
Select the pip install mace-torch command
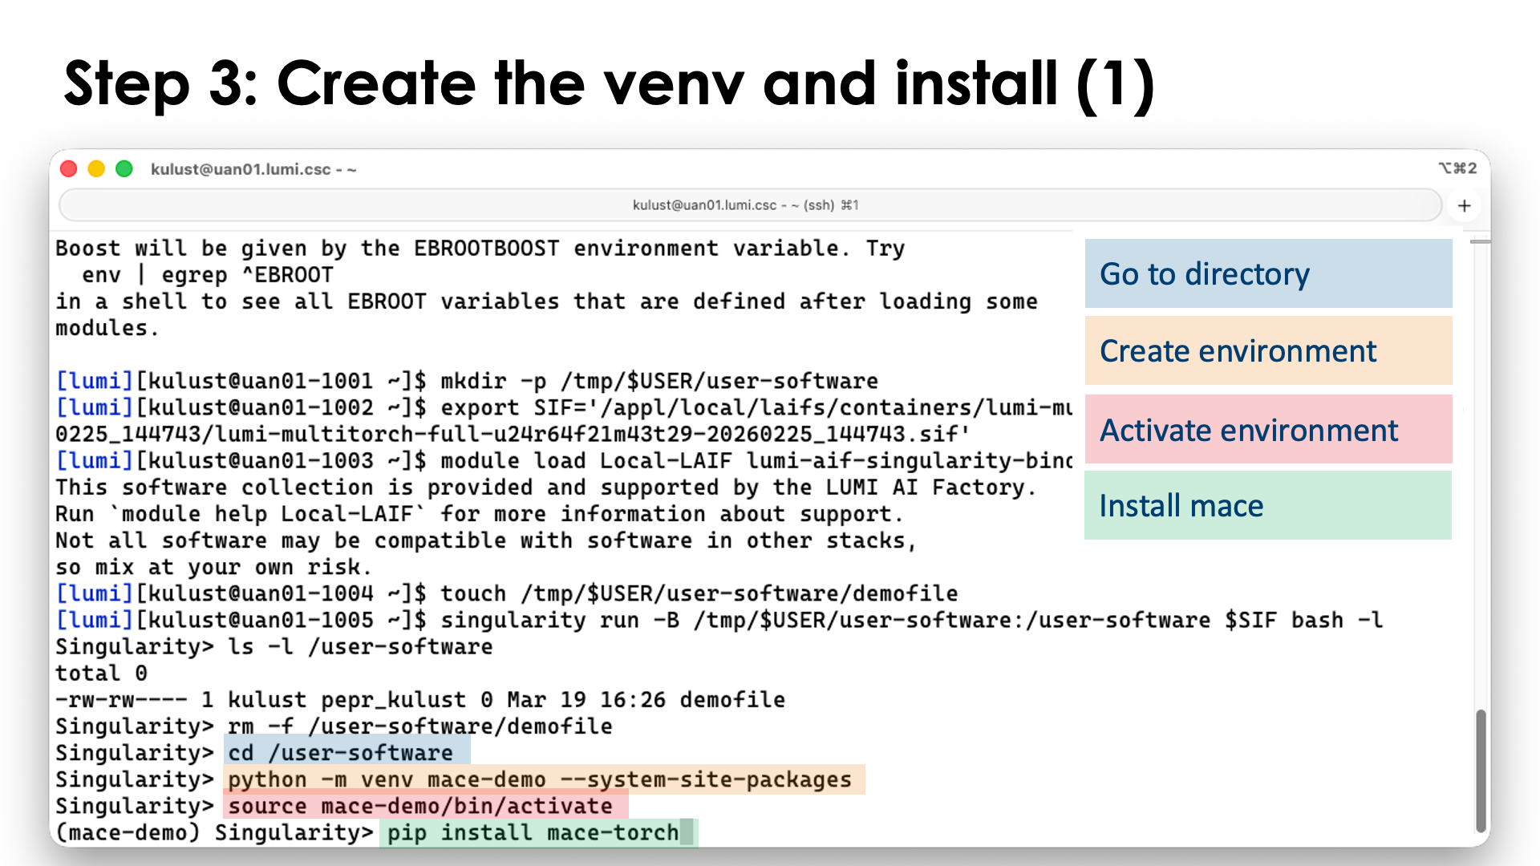[x=531, y=832]
